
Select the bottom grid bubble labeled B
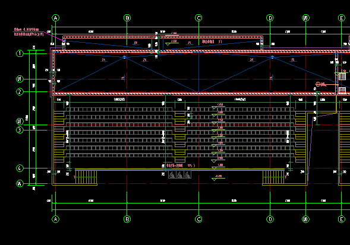[x=127, y=219]
